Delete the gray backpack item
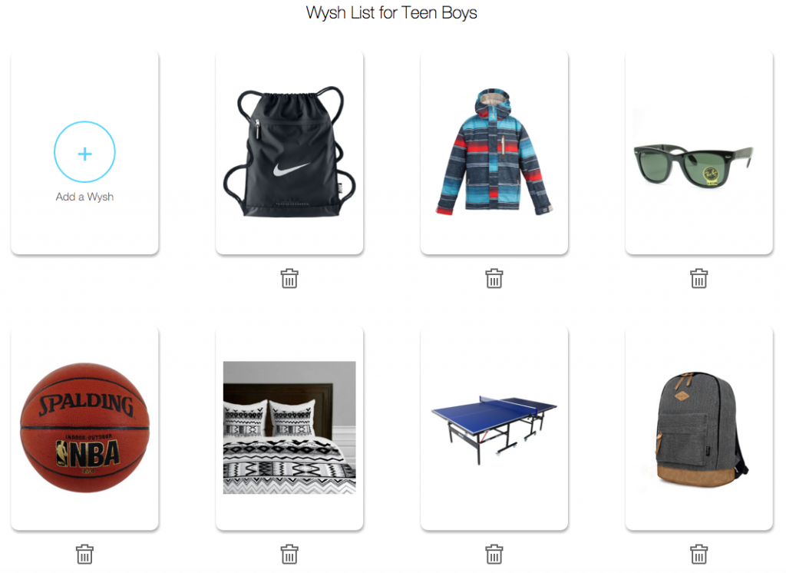 point(698,555)
